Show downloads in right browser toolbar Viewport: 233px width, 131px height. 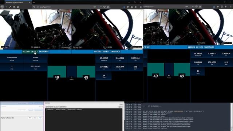(214, 7)
